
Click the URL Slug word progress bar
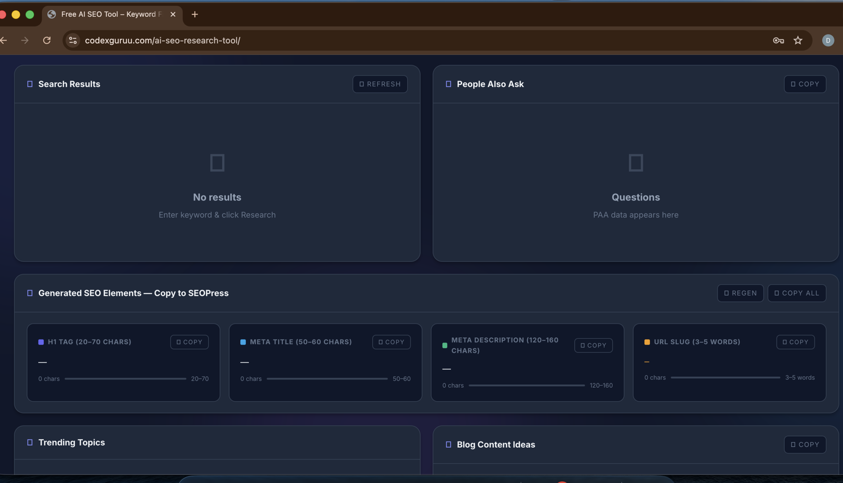tap(726, 378)
